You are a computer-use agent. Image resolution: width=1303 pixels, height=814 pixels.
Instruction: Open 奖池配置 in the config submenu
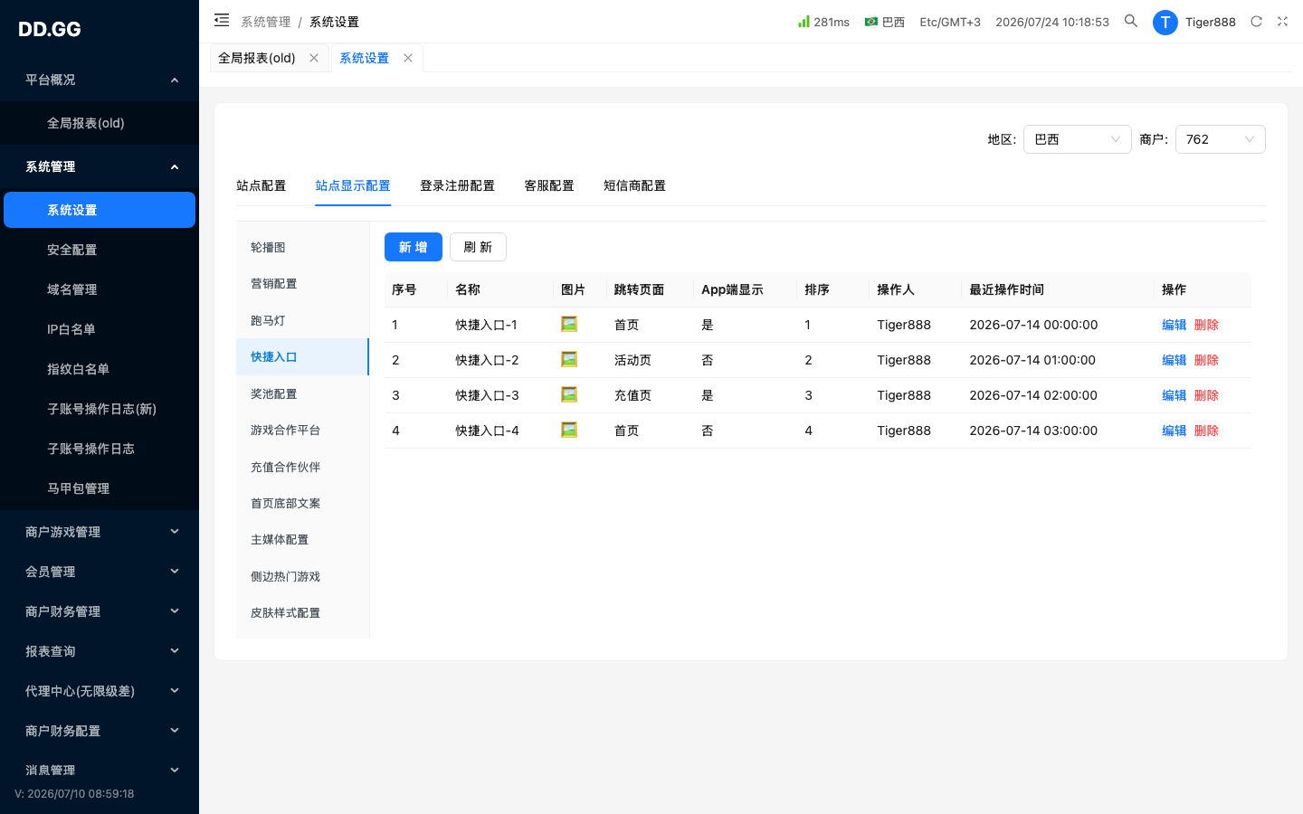pos(302,393)
